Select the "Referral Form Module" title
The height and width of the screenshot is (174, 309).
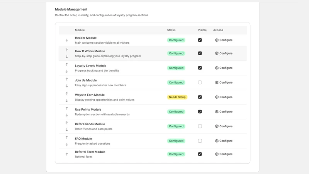coord(90,152)
